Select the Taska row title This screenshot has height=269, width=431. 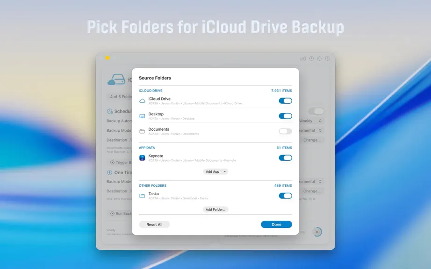(x=153, y=194)
